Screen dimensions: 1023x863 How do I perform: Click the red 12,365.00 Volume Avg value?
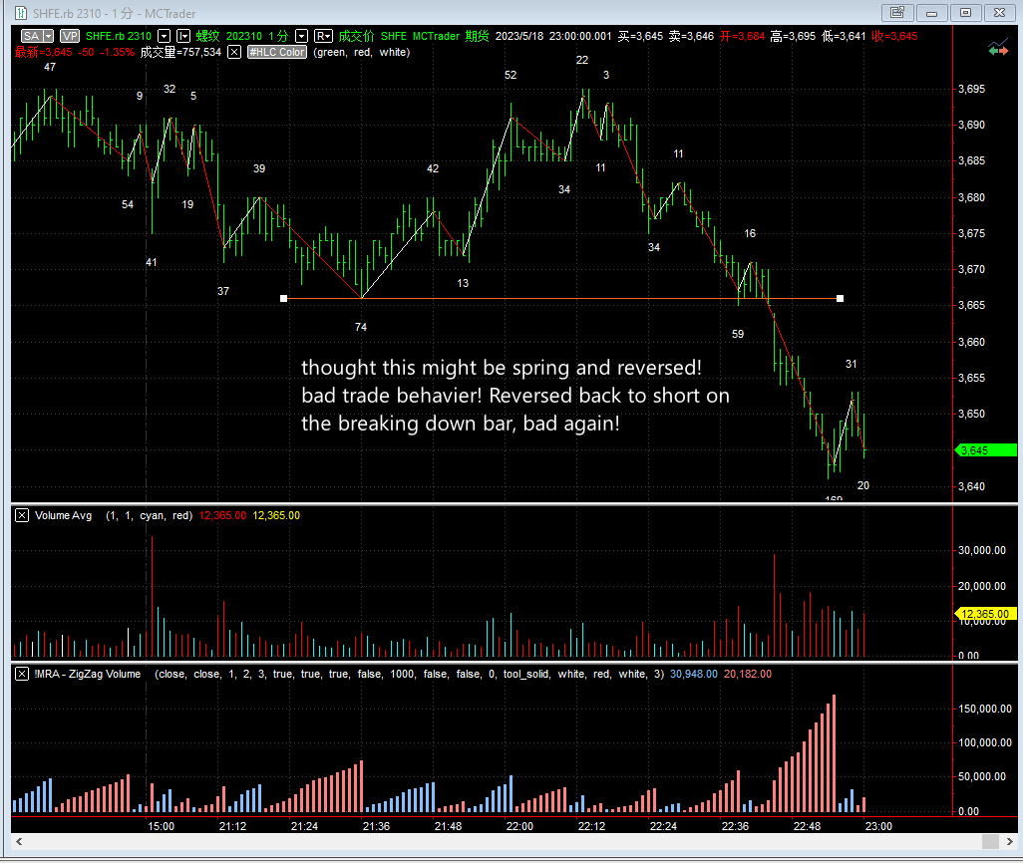222,515
